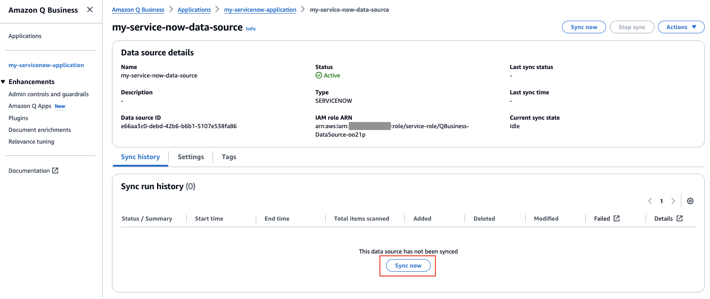
Task: Open the Actions dropdown menu
Action: click(681, 27)
